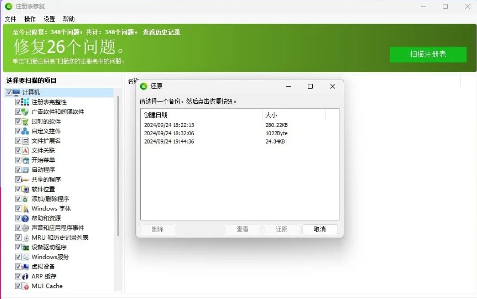Image resolution: width=477 pixels, height=299 pixels.
Task: Click the 文件关联 icon with letter A
Action: tap(25, 150)
